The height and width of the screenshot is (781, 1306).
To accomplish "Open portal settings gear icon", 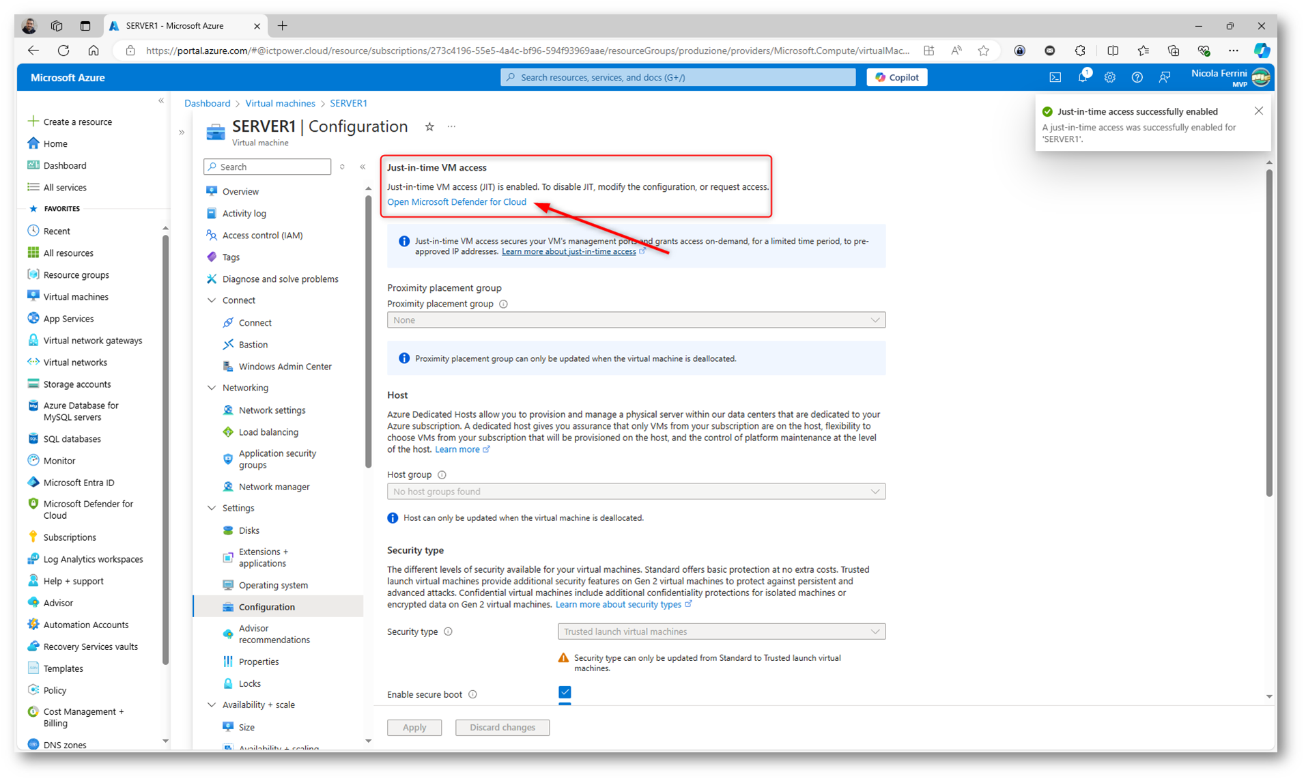I will pos(1110,78).
